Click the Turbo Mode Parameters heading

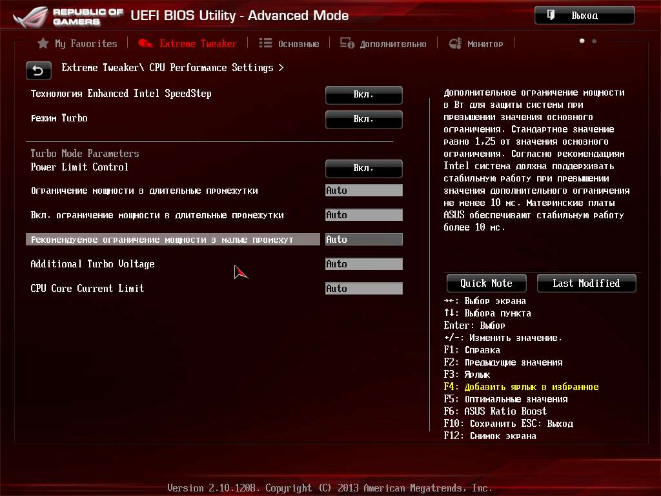coord(85,153)
